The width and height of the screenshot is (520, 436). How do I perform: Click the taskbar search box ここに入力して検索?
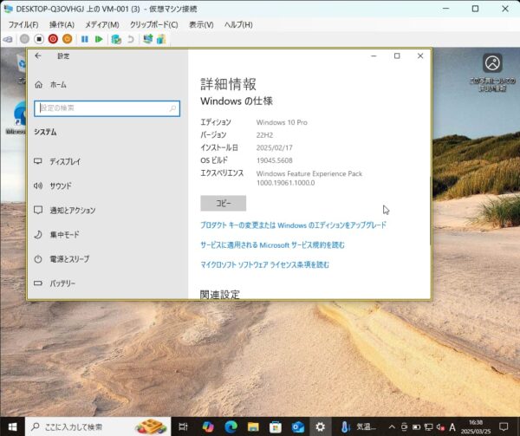(x=98, y=426)
